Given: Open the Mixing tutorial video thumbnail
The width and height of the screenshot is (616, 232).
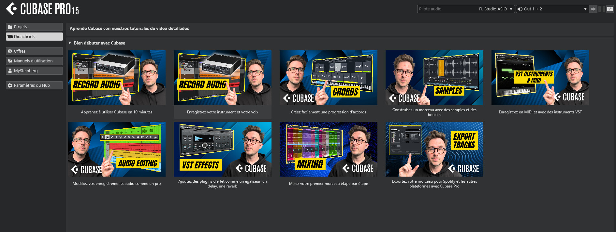Looking at the screenshot, I should click(x=328, y=149).
